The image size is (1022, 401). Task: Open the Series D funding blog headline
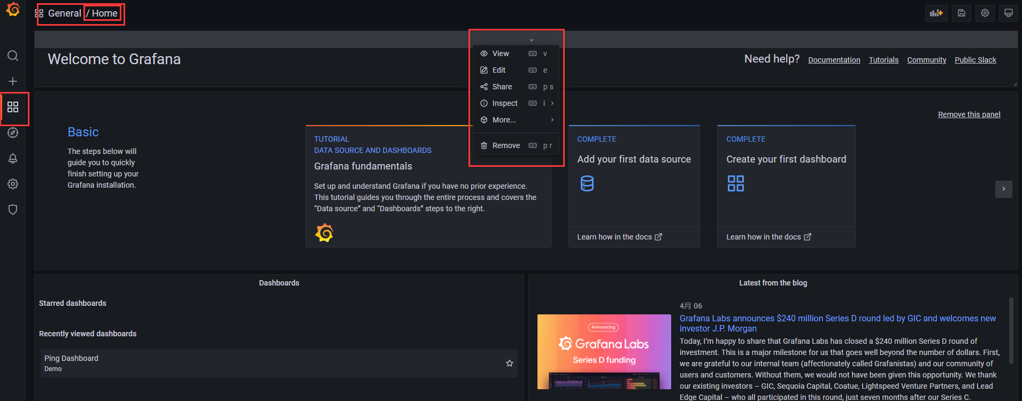point(837,323)
